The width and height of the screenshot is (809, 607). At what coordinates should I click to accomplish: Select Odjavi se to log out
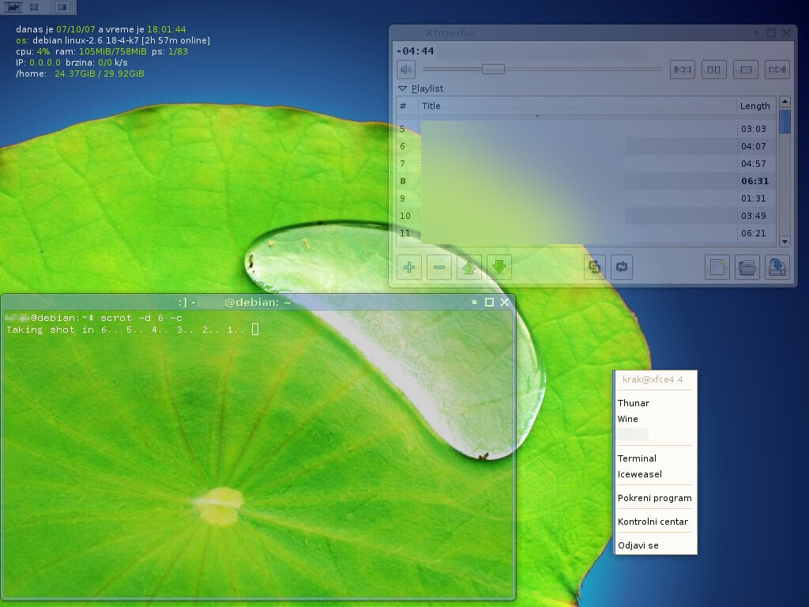pyautogui.click(x=638, y=545)
